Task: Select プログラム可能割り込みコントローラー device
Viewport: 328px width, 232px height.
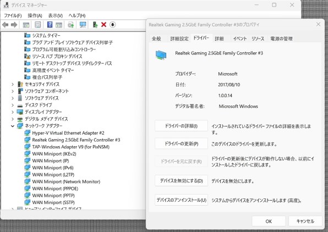Action: [x=64, y=49]
